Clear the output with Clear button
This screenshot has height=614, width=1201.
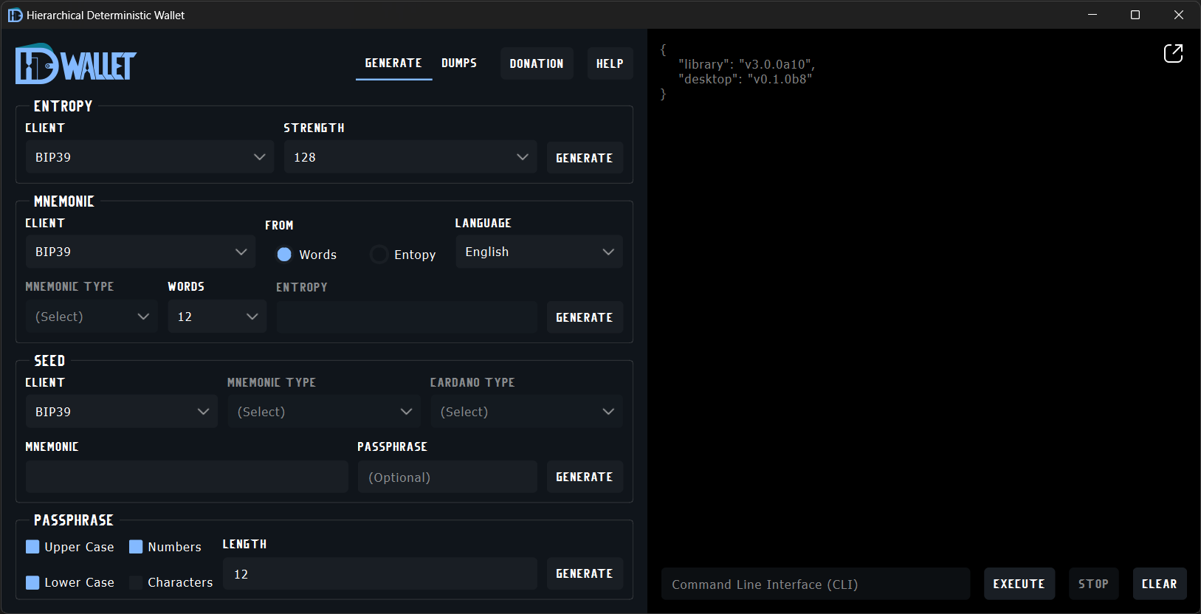(x=1160, y=584)
